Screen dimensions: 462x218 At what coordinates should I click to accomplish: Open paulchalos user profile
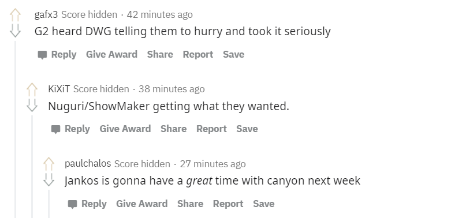[x=88, y=164]
